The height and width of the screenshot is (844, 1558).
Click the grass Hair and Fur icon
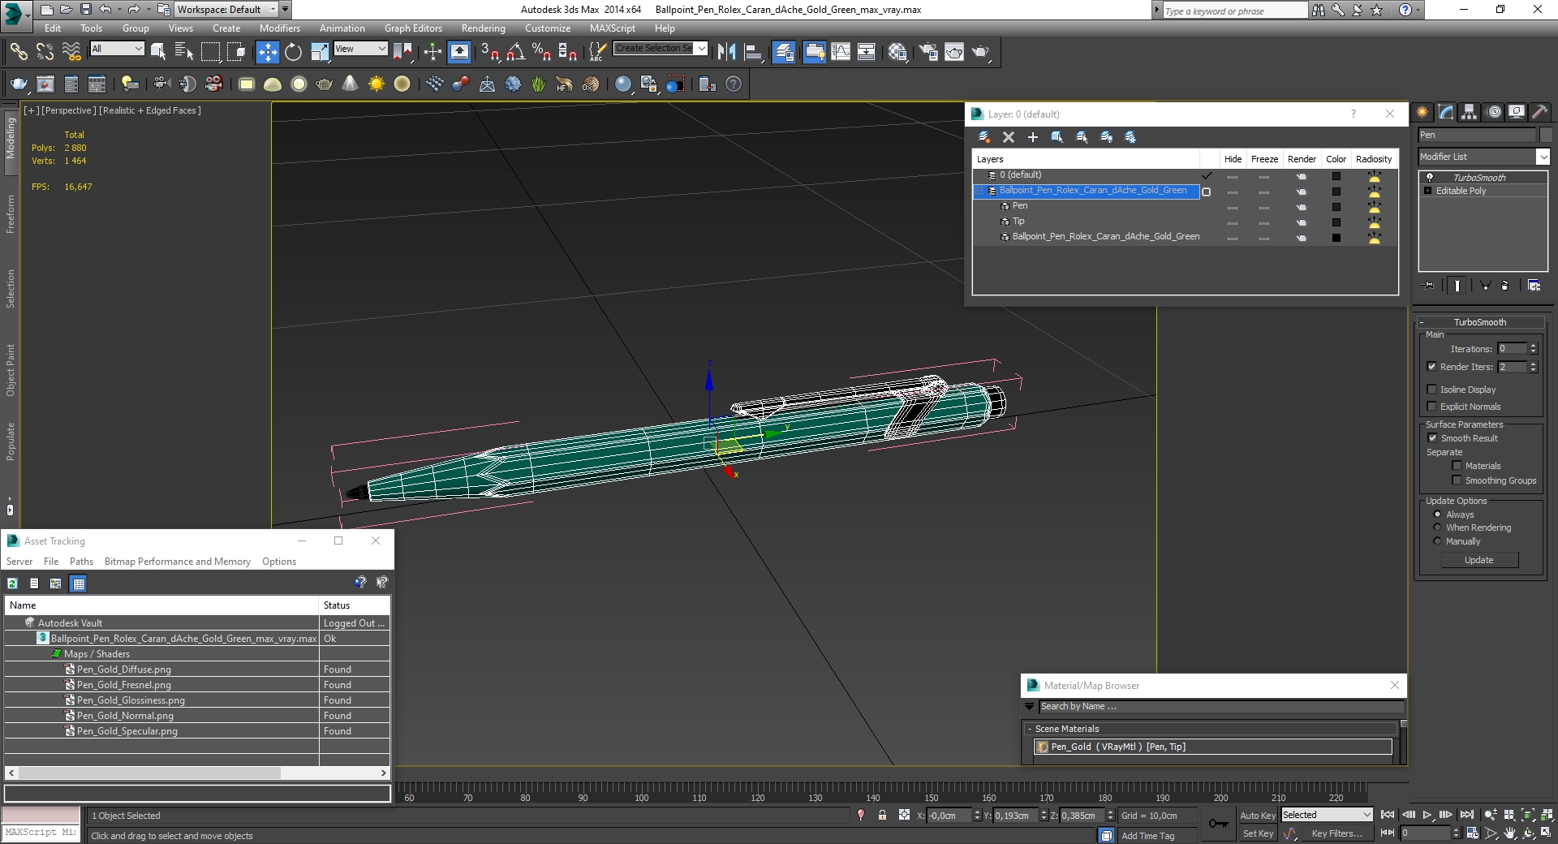pyautogui.click(x=538, y=84)
